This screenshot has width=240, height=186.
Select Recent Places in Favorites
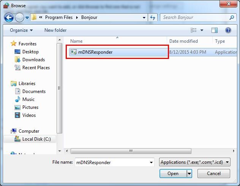point(36,68)
